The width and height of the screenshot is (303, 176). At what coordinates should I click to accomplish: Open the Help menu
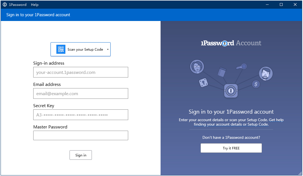35,5
